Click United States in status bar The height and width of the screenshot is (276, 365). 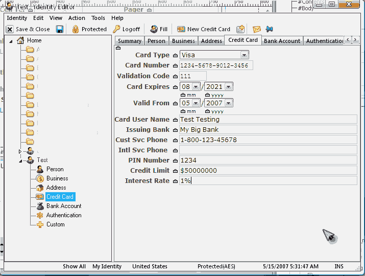150,266
